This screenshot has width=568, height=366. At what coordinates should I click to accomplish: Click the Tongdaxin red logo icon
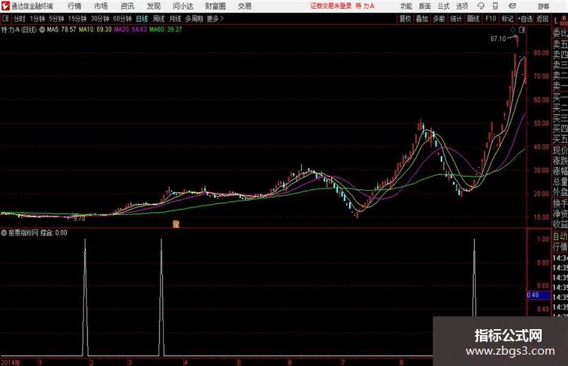(5, 6)
